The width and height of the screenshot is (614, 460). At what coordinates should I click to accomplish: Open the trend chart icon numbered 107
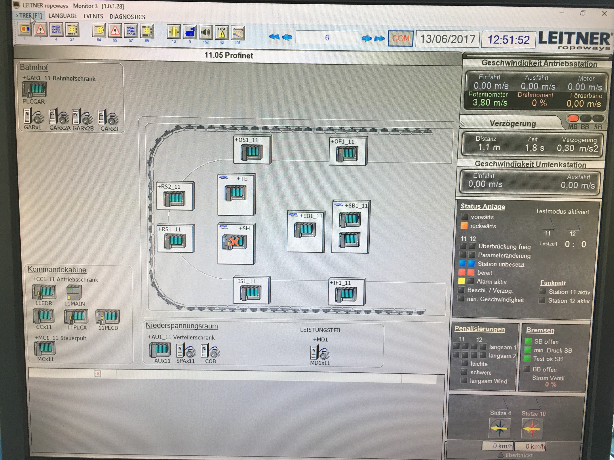coord(237,33)
